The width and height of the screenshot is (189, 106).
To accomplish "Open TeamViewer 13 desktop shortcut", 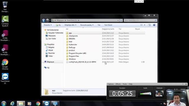I will (x=5, y=79).
